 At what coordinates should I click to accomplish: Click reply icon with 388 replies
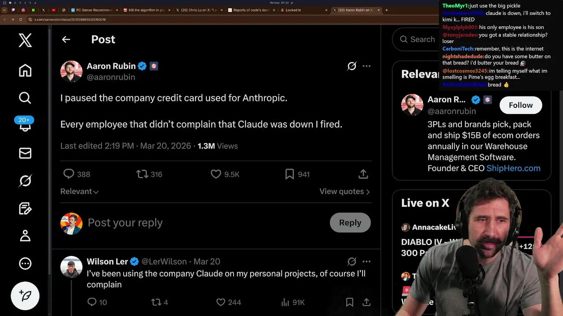coord(69,174)
